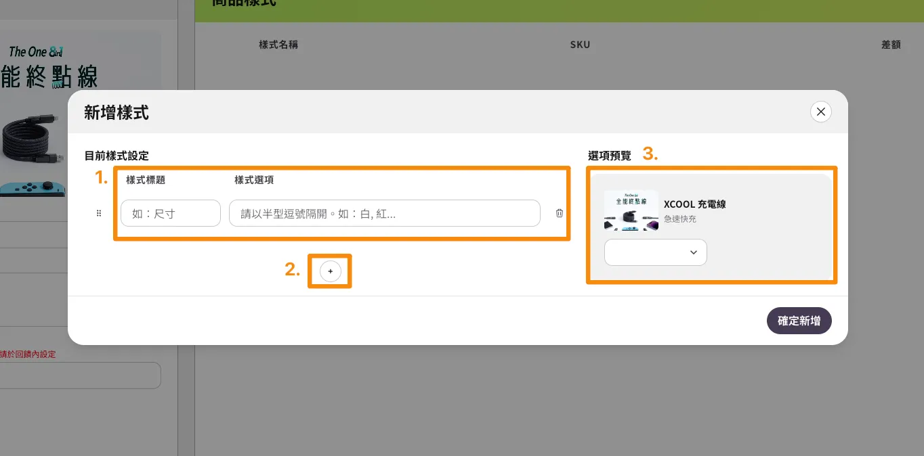
Task: Add another style row with the plus button
Action: click(330, 271)
